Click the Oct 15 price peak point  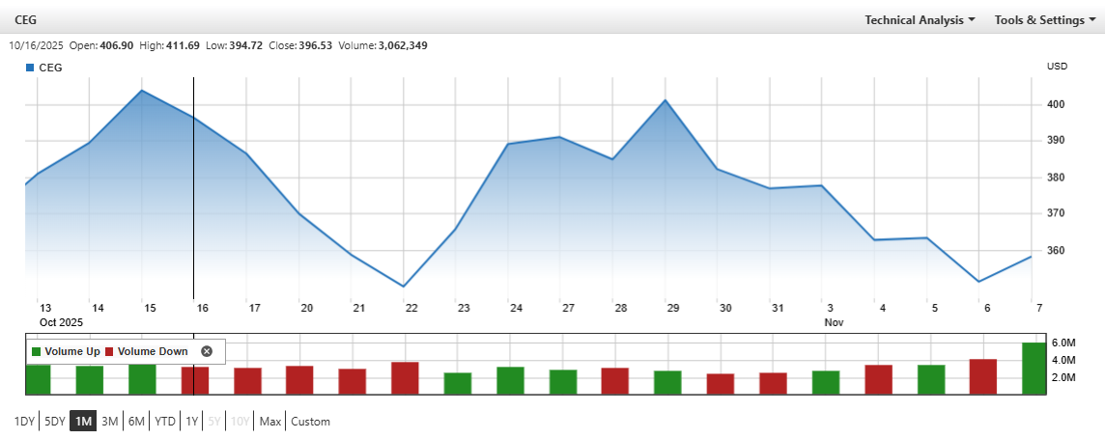pyautogui.click(x=142, y=91)
